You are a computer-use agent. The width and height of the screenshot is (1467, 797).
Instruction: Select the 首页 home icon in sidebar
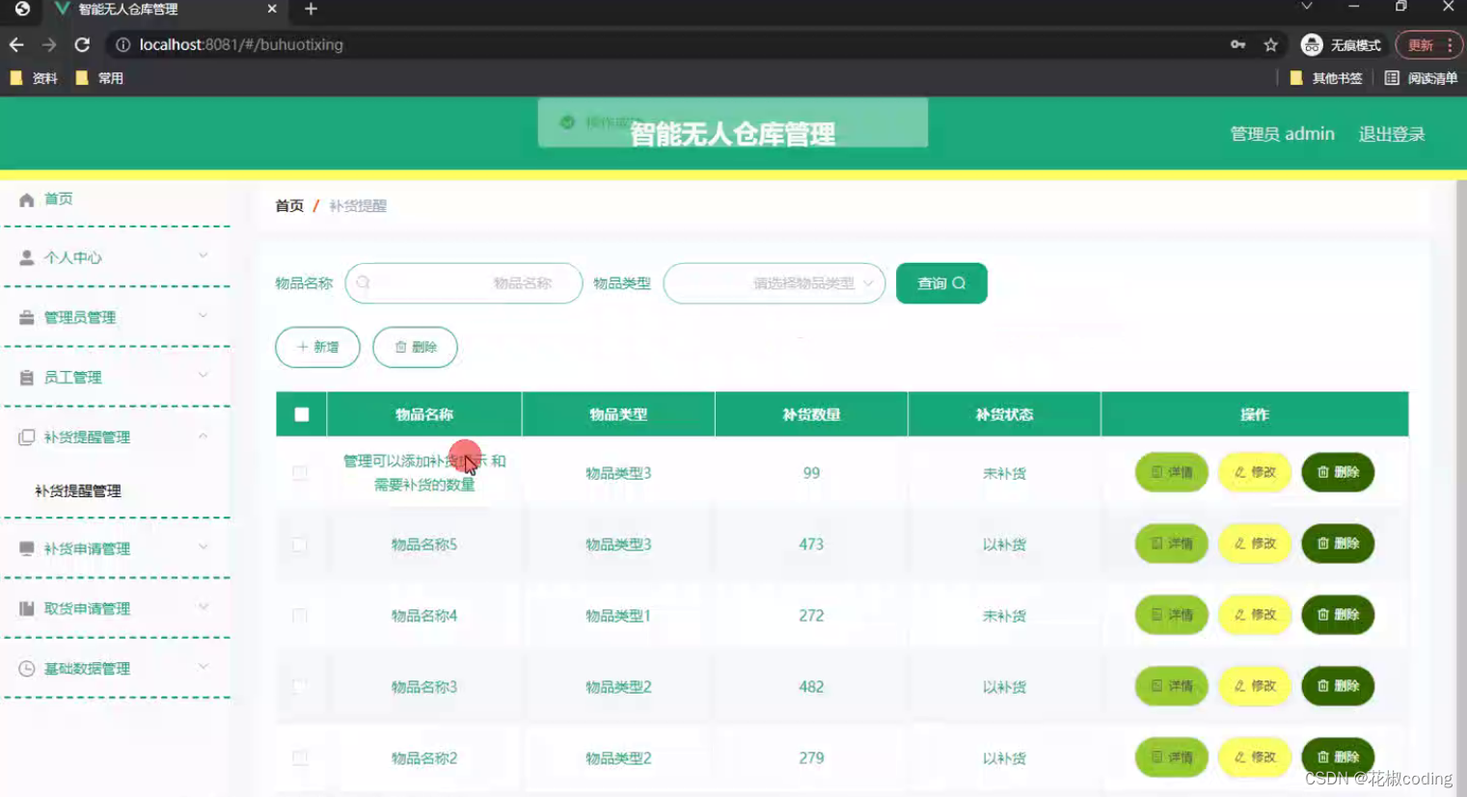tap(26, 199)
